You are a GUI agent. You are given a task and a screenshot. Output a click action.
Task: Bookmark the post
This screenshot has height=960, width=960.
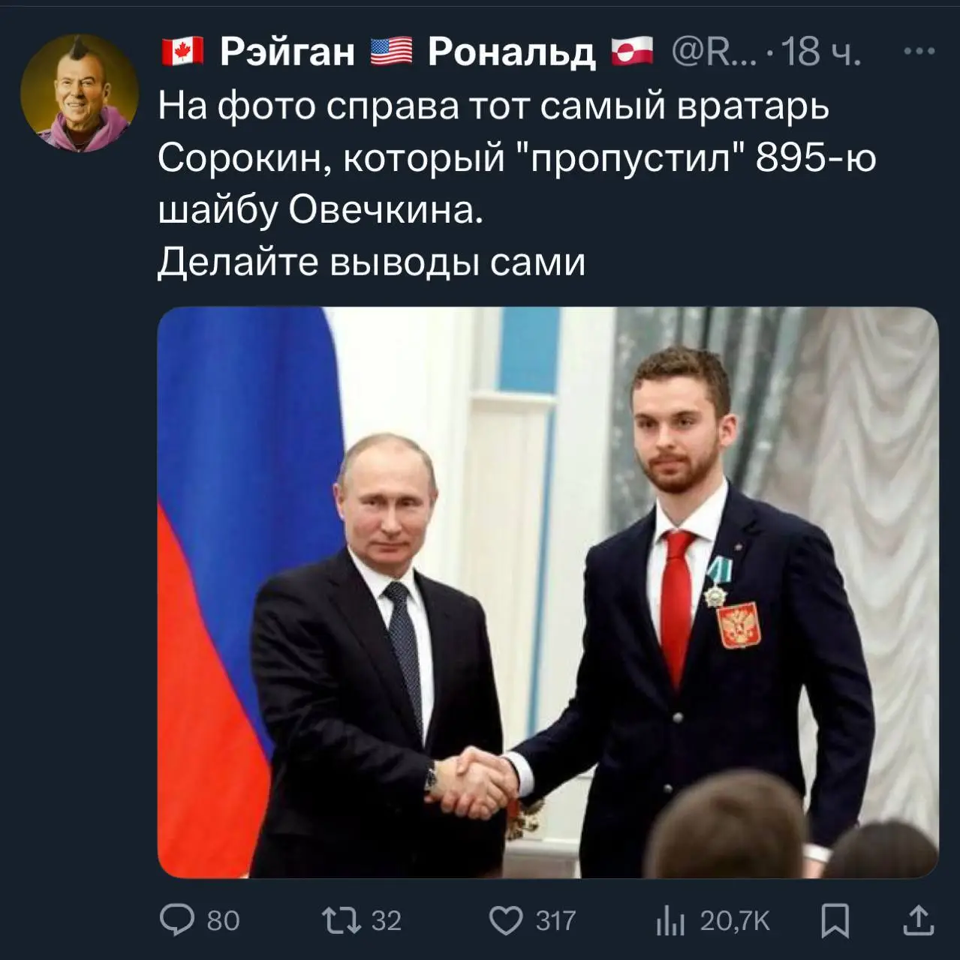point(834,919)
